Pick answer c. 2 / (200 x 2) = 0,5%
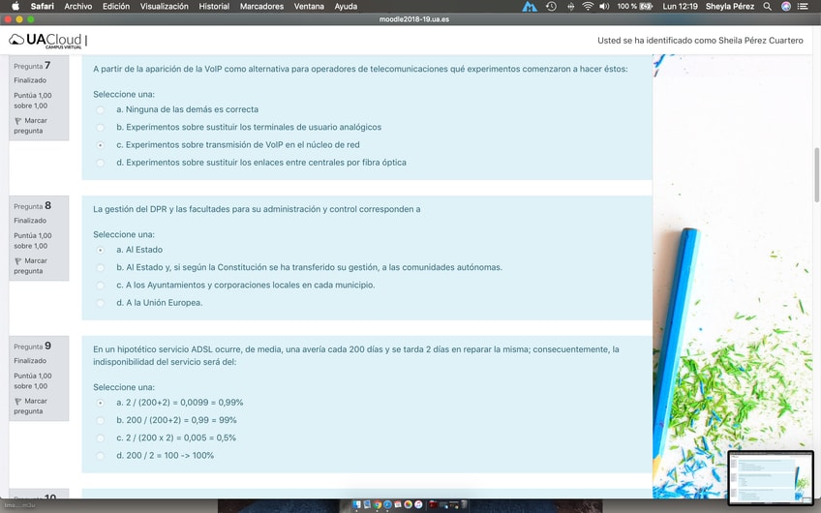 pos(100,438)
